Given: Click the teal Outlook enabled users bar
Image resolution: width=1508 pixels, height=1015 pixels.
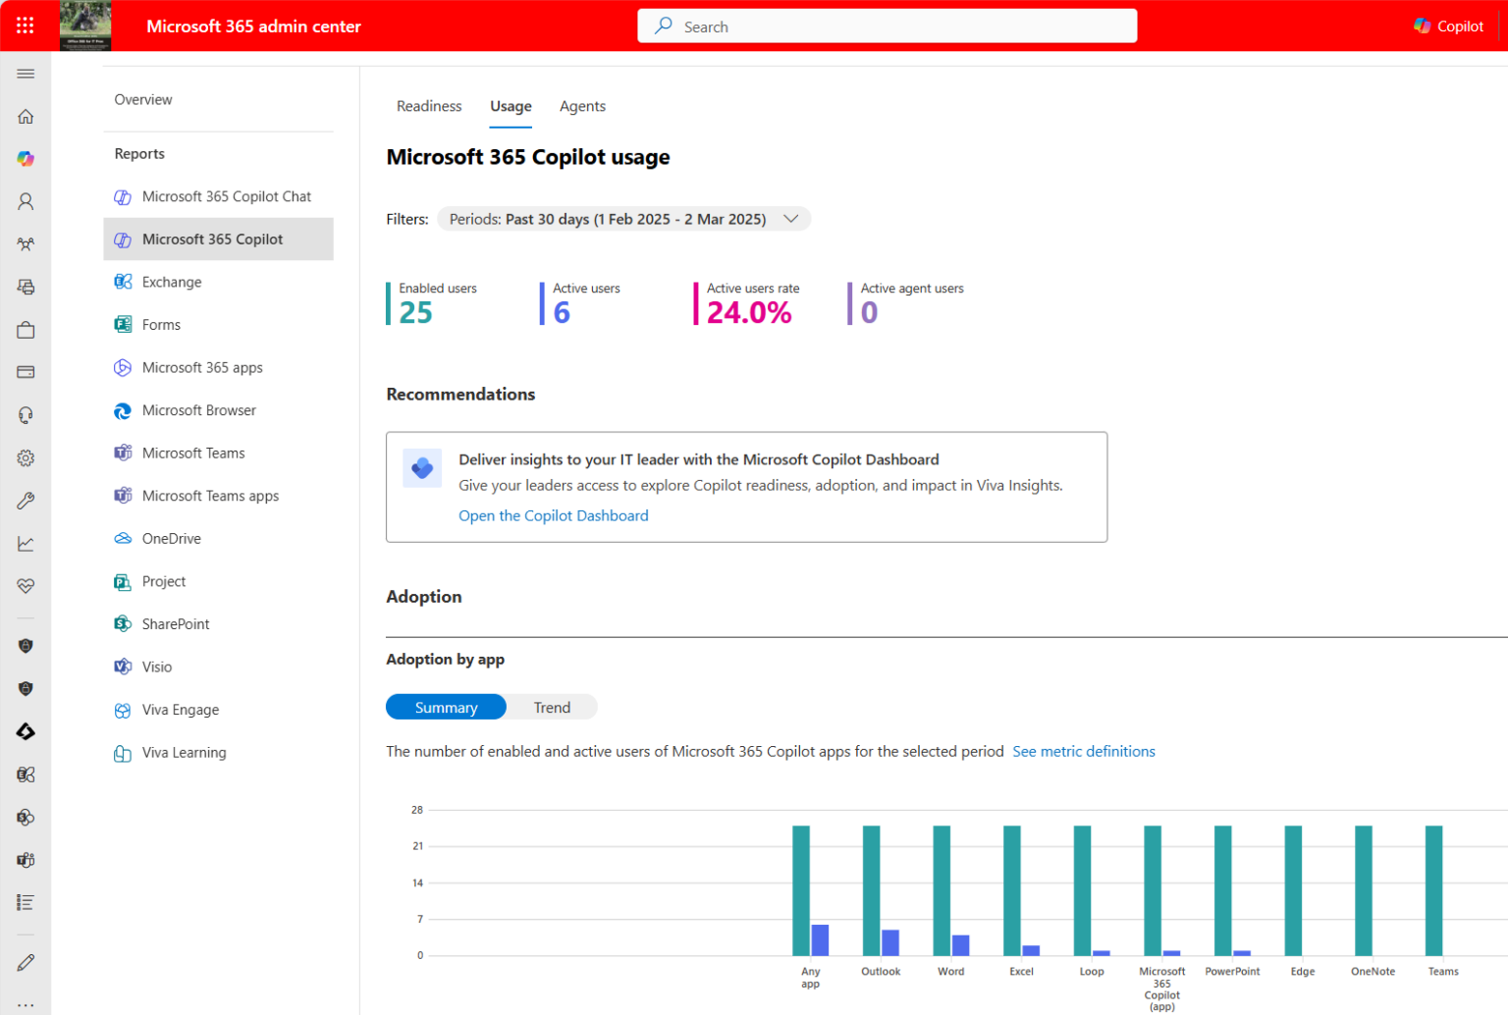Looking at the screenshot, I should [871, 889].
